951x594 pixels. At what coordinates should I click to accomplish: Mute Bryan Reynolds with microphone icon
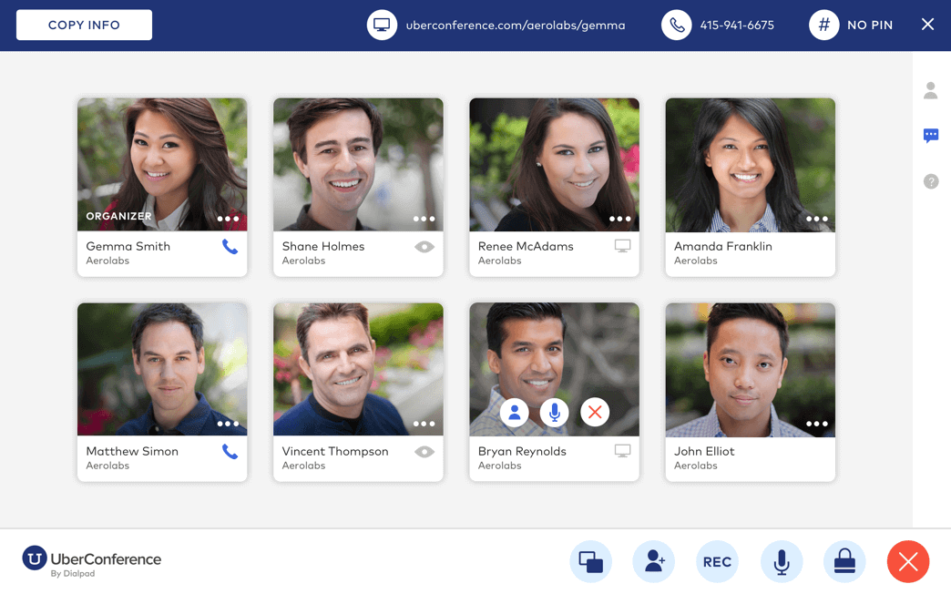click(x=555, y=413)
